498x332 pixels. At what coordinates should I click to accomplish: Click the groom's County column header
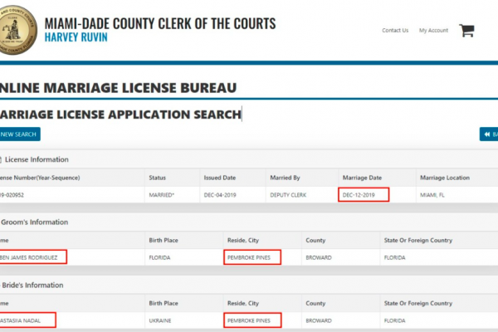pyautogui.click(x=315, y=240)
